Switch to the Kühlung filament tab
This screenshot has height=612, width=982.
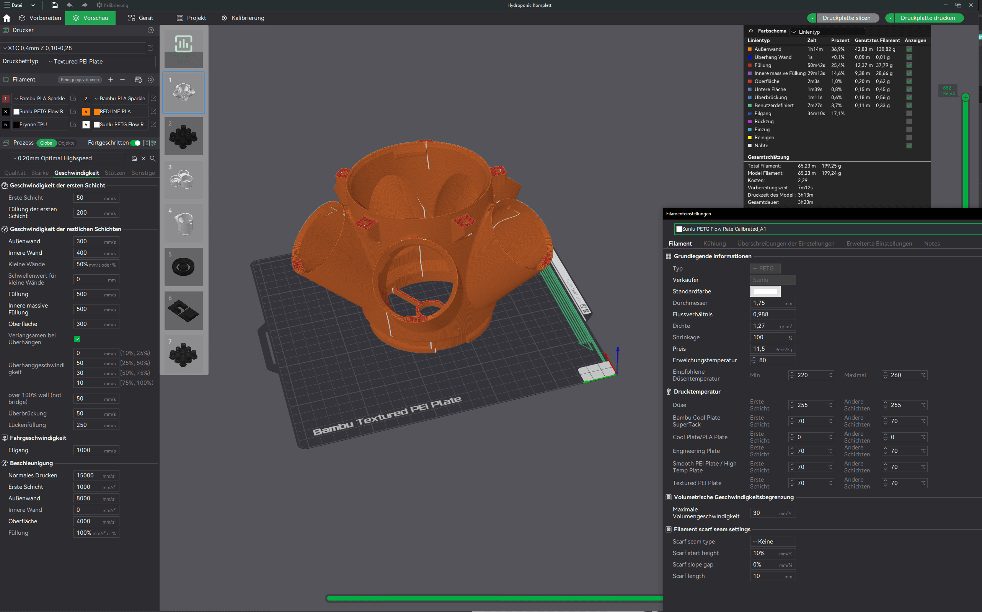point(714,244)
